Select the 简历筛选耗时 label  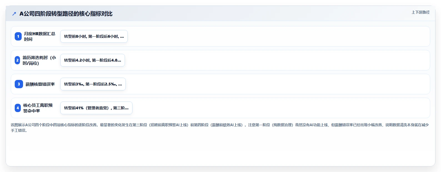click(x=39, y=60)
